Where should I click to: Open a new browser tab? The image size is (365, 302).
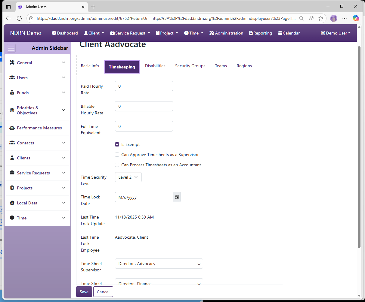point(93,7)
